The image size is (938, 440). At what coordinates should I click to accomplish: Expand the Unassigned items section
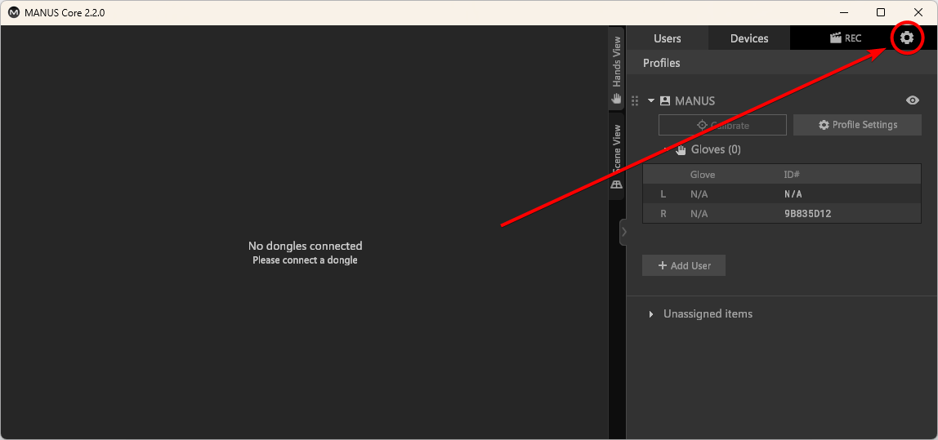pyautogui.click(x=651, y=314)
